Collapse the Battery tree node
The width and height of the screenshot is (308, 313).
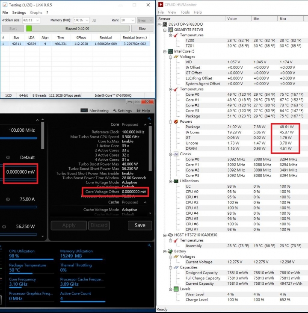click(x=165, y=251)
